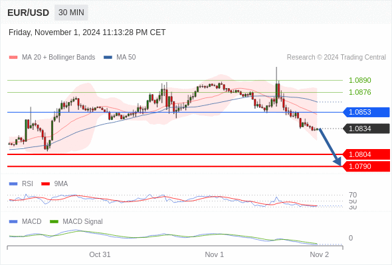Open the Research Trading Central copyright link
The height and width of the screenshot is (265, 392).
336,58
